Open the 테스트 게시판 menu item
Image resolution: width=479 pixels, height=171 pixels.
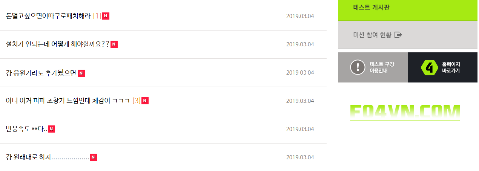(371, 7)
